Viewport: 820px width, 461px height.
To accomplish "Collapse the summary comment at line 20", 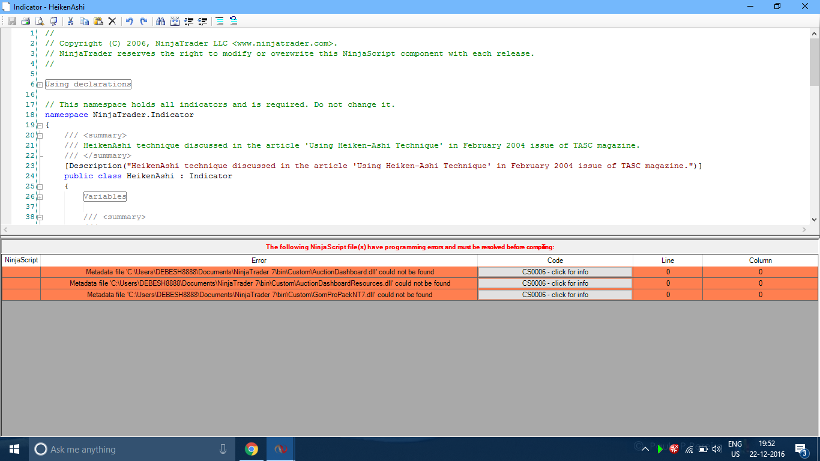I will (x=40, y=136).
